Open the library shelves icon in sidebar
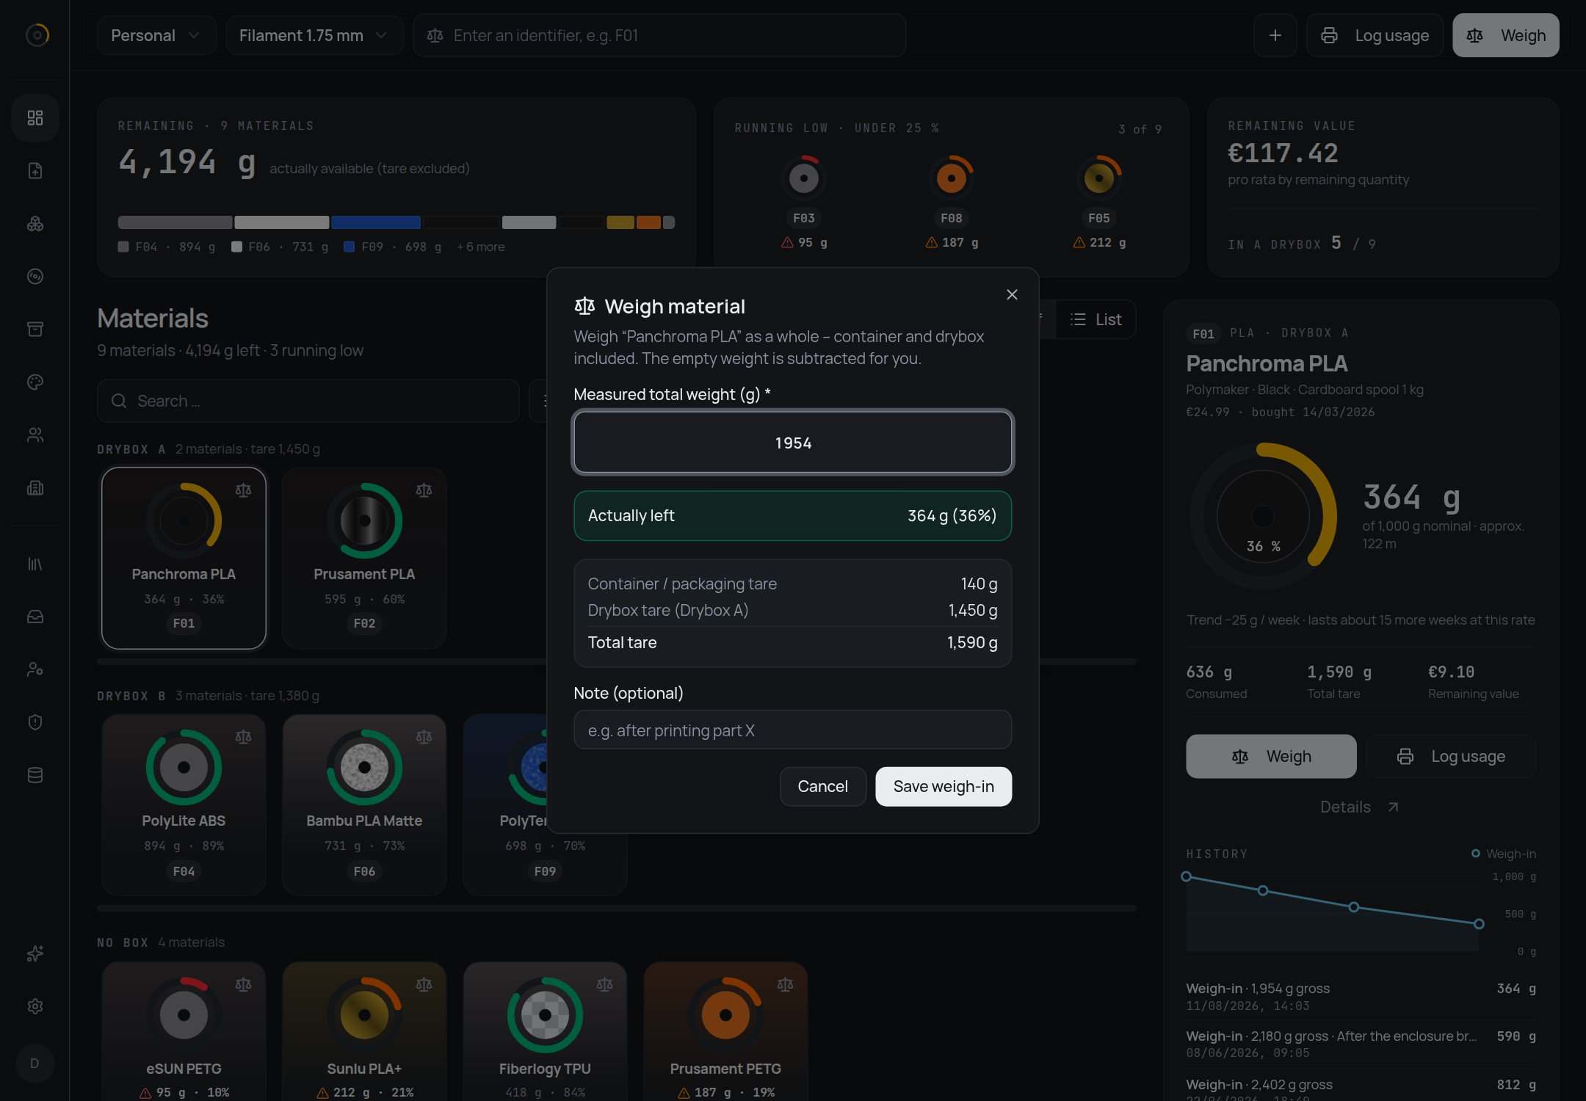The width and height of the screenshot is (1586, 1101). [35, 564]
